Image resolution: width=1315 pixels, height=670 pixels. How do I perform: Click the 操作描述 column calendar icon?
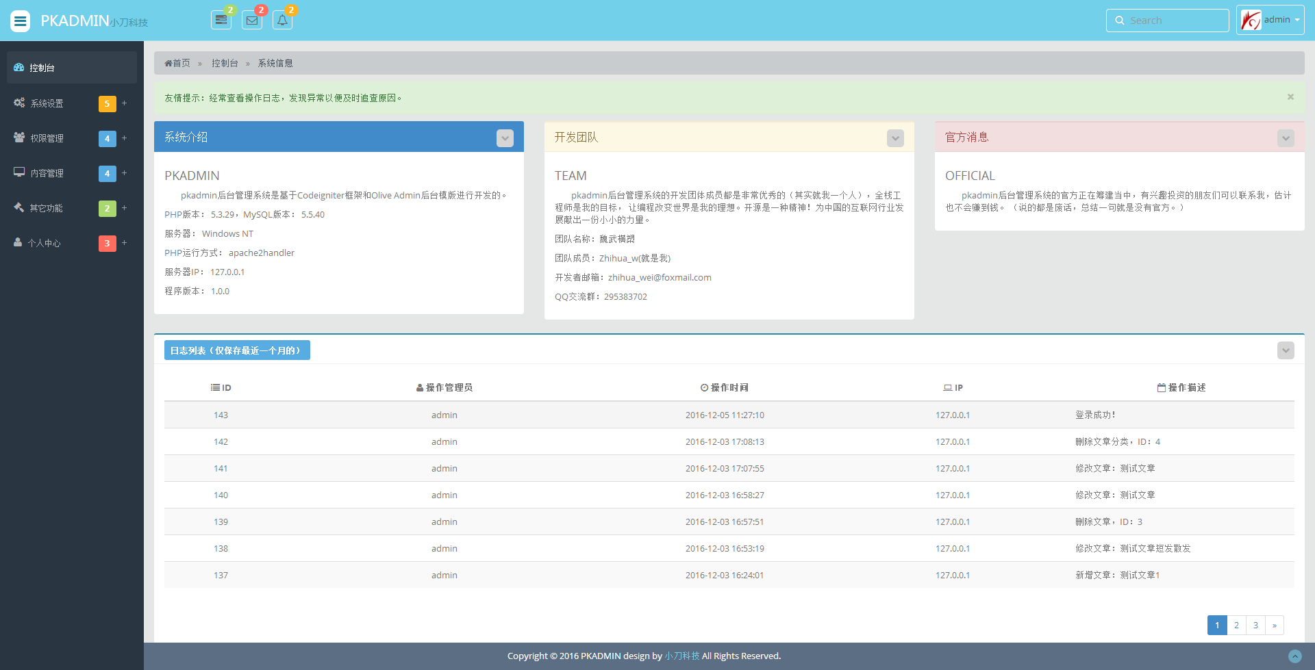click(x=1162, y=387)
